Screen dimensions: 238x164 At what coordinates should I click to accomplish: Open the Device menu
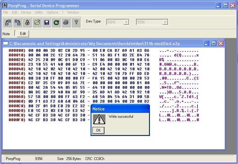click(x=26, y=12)
